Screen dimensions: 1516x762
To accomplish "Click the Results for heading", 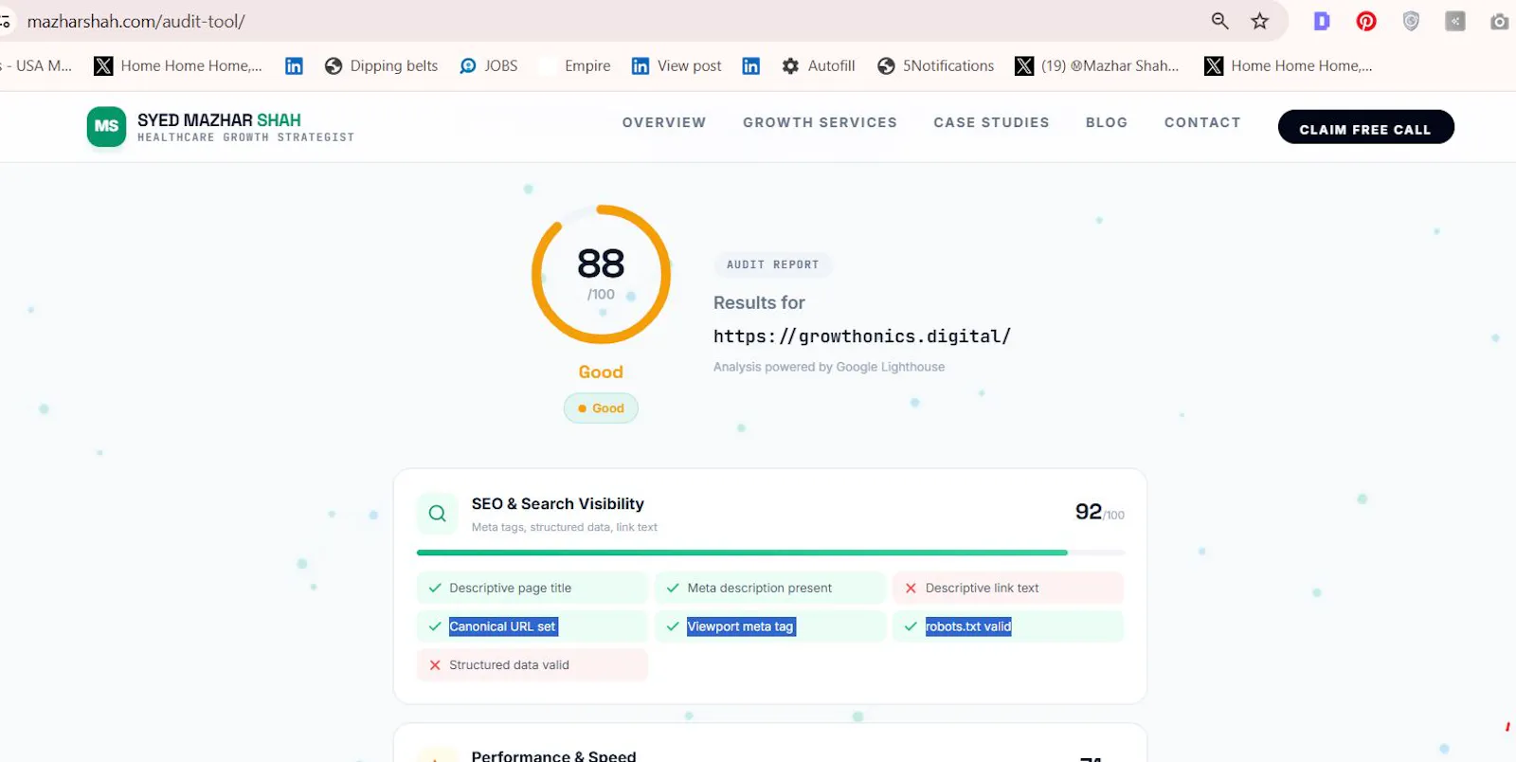I will coord(759,302).
